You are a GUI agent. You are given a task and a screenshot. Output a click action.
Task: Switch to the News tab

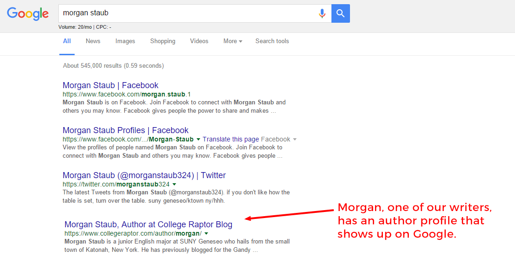pyautogui.click(x=93, y=41)
